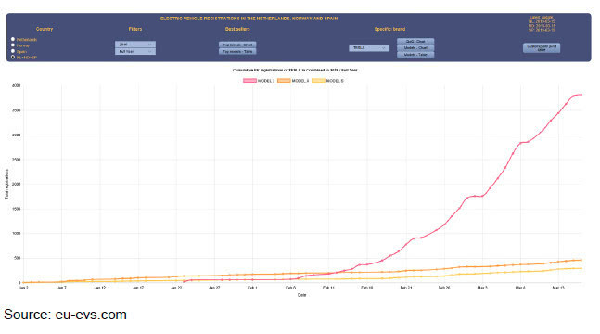The height and width of the screenshot is (334, 600).
Task: Click the last data point of the Model 3 line
Action: pyautogui.click(x=581, y=95)
